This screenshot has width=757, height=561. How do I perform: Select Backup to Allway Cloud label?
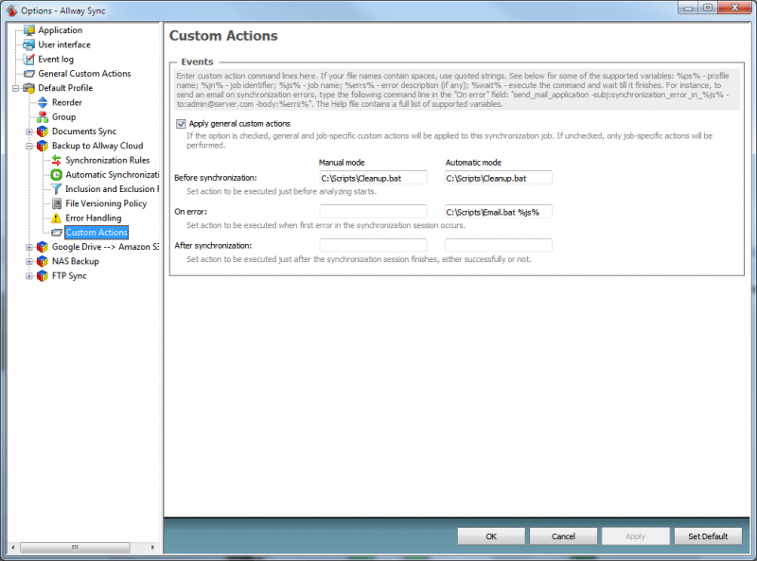(x=97, y=146)
